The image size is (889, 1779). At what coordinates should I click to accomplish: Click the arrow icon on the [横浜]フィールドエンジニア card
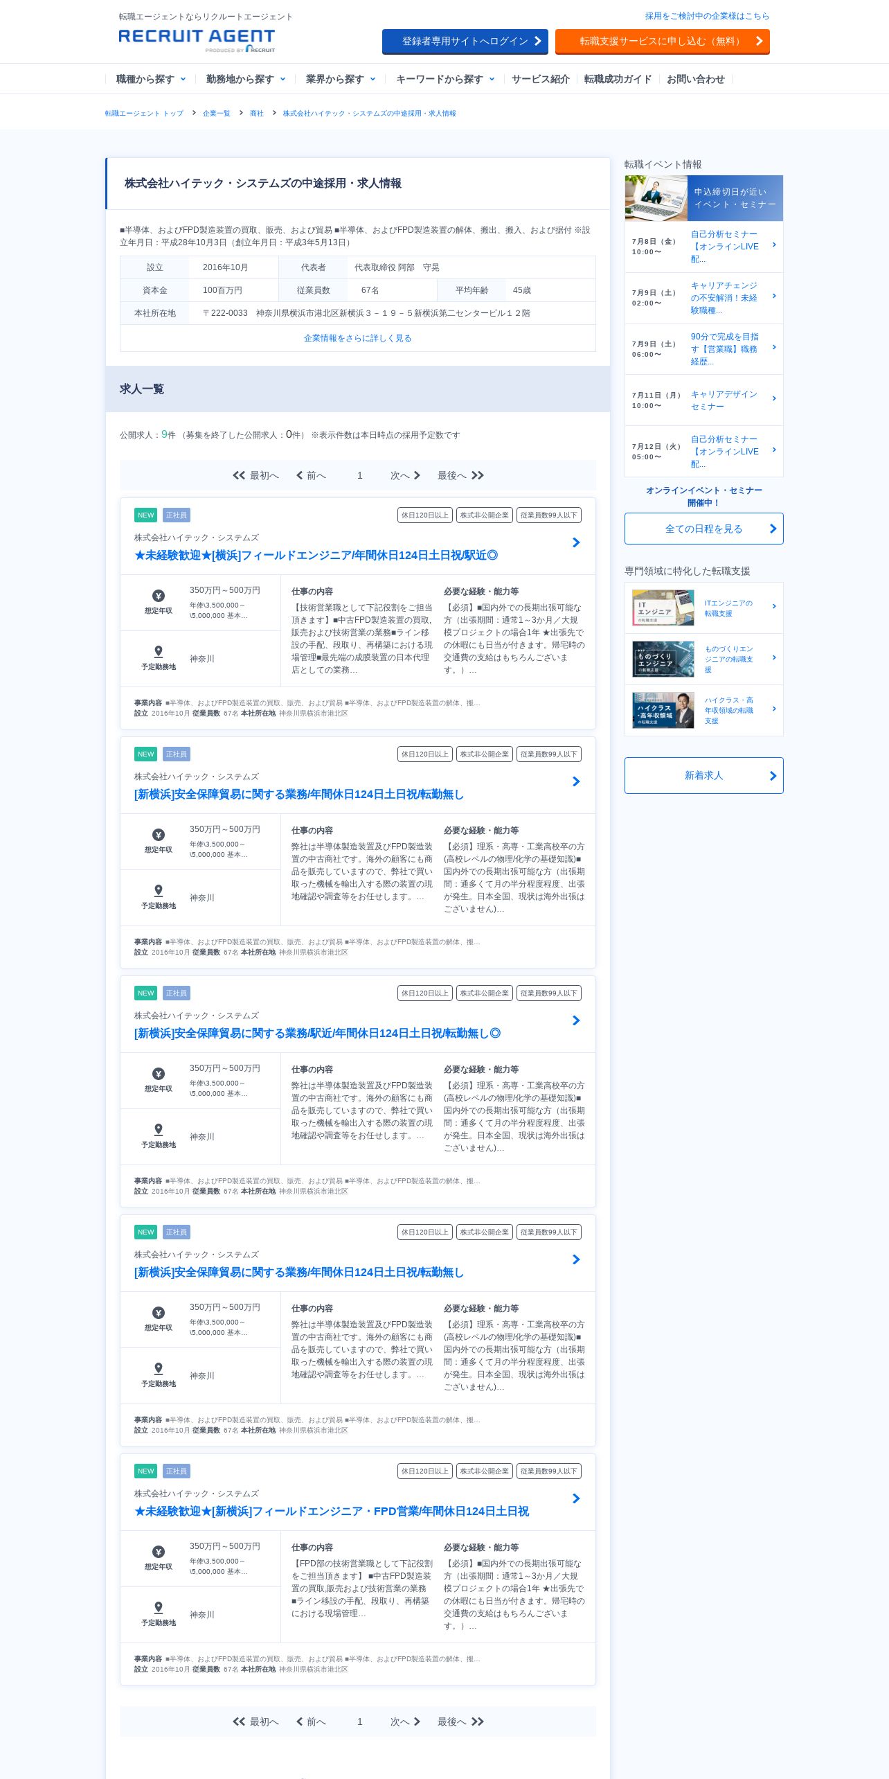click(576, 542)
